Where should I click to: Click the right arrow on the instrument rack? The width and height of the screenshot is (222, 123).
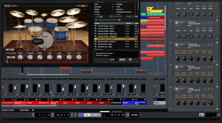214,61
